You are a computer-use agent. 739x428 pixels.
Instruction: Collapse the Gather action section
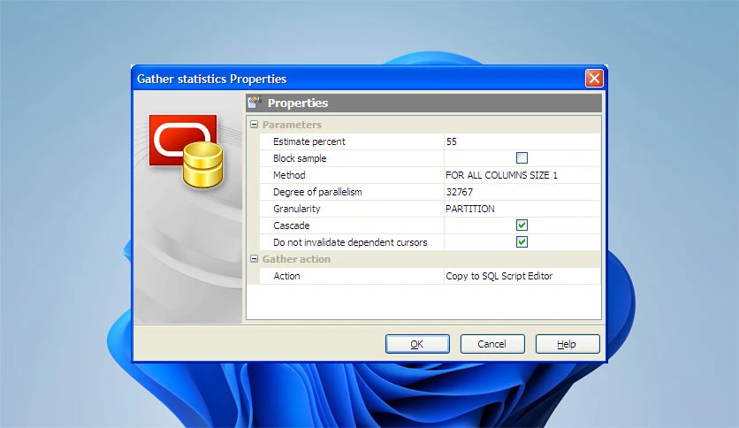[254, 259]
